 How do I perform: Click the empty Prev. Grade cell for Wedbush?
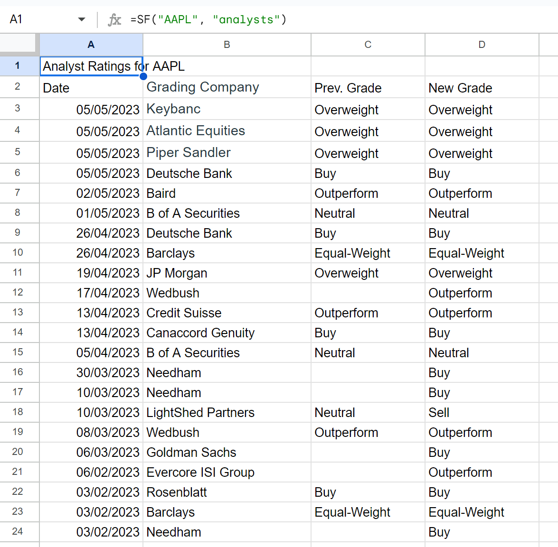click(368, 293)
